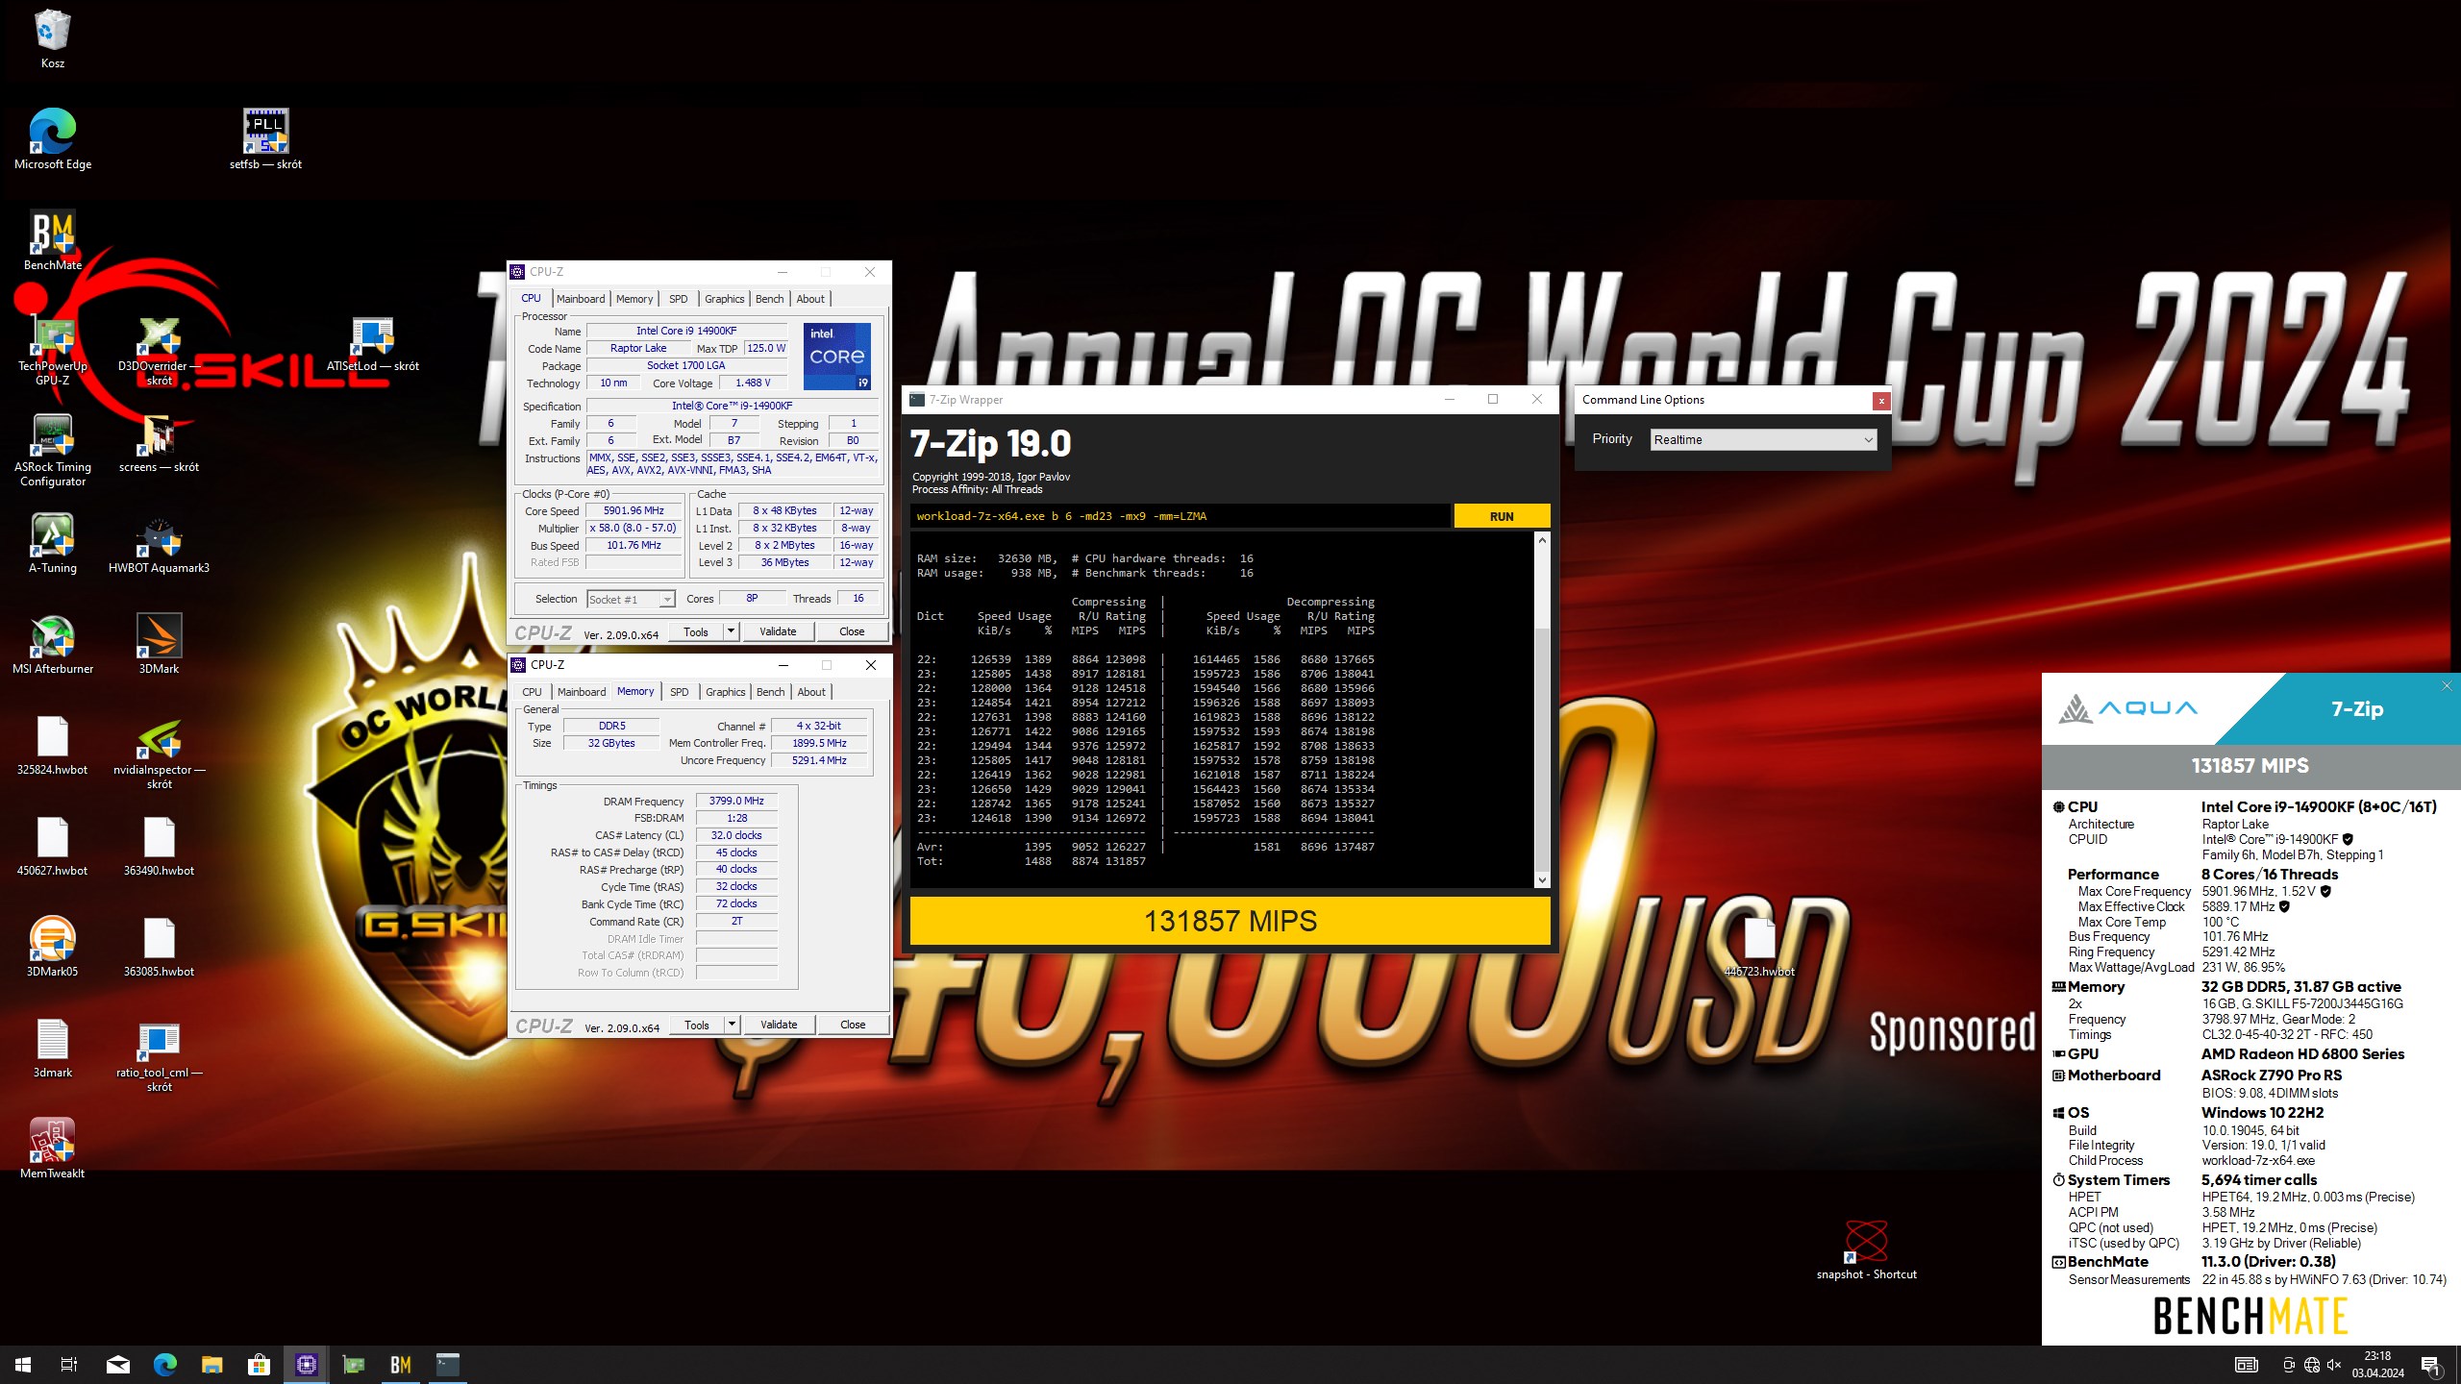2461x1384 pixels.
Task: Launch MemTweakIt desktop icon
Action: coord(52,1149)
